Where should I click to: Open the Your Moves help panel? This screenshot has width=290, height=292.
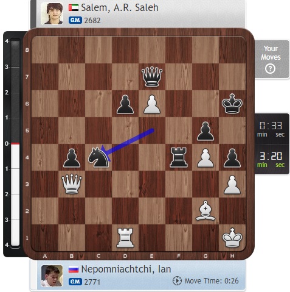(x=272, y=59)
